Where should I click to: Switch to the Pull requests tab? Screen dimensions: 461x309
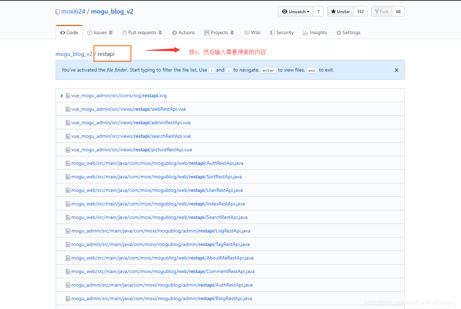[143, 32]
